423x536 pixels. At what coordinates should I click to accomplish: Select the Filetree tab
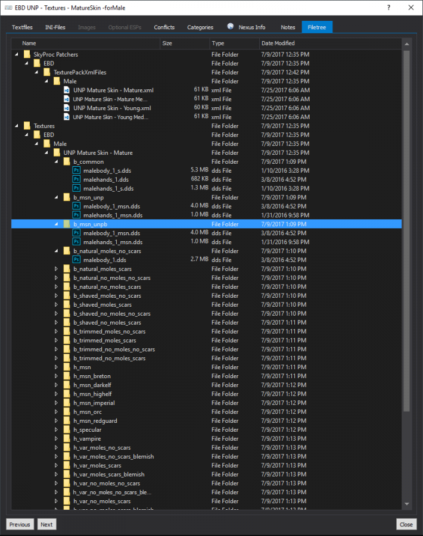coord(317,27)
